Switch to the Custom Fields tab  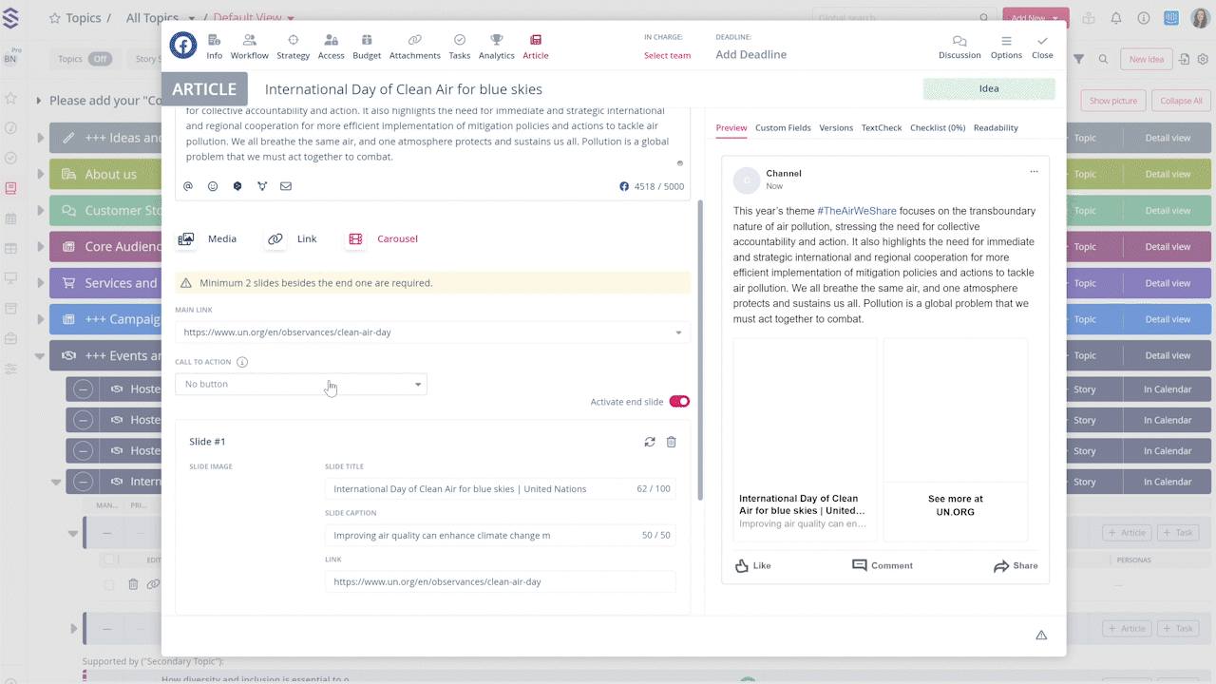point(783,127)
